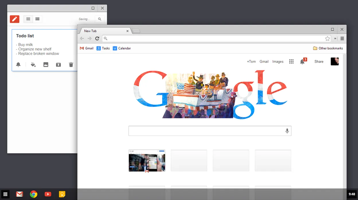This screenshot has width=358, height=200.
Task: Select the 'Todo list' note title
Action: [x=25, y=36]
